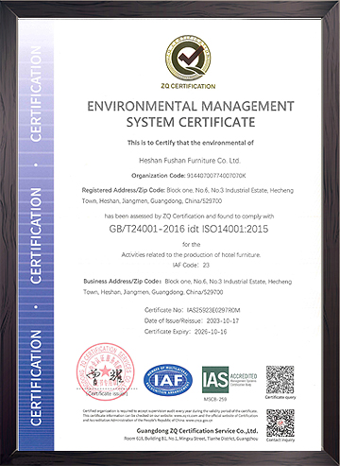The image size is (340, 466).
Task: Click the green IAS accredited logo
Action: click(229, 379)
